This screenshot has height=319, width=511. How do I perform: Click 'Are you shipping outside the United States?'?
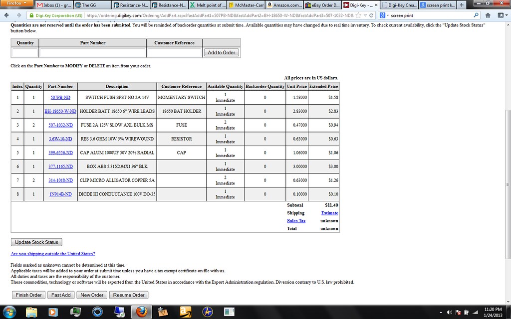point(53,254)
